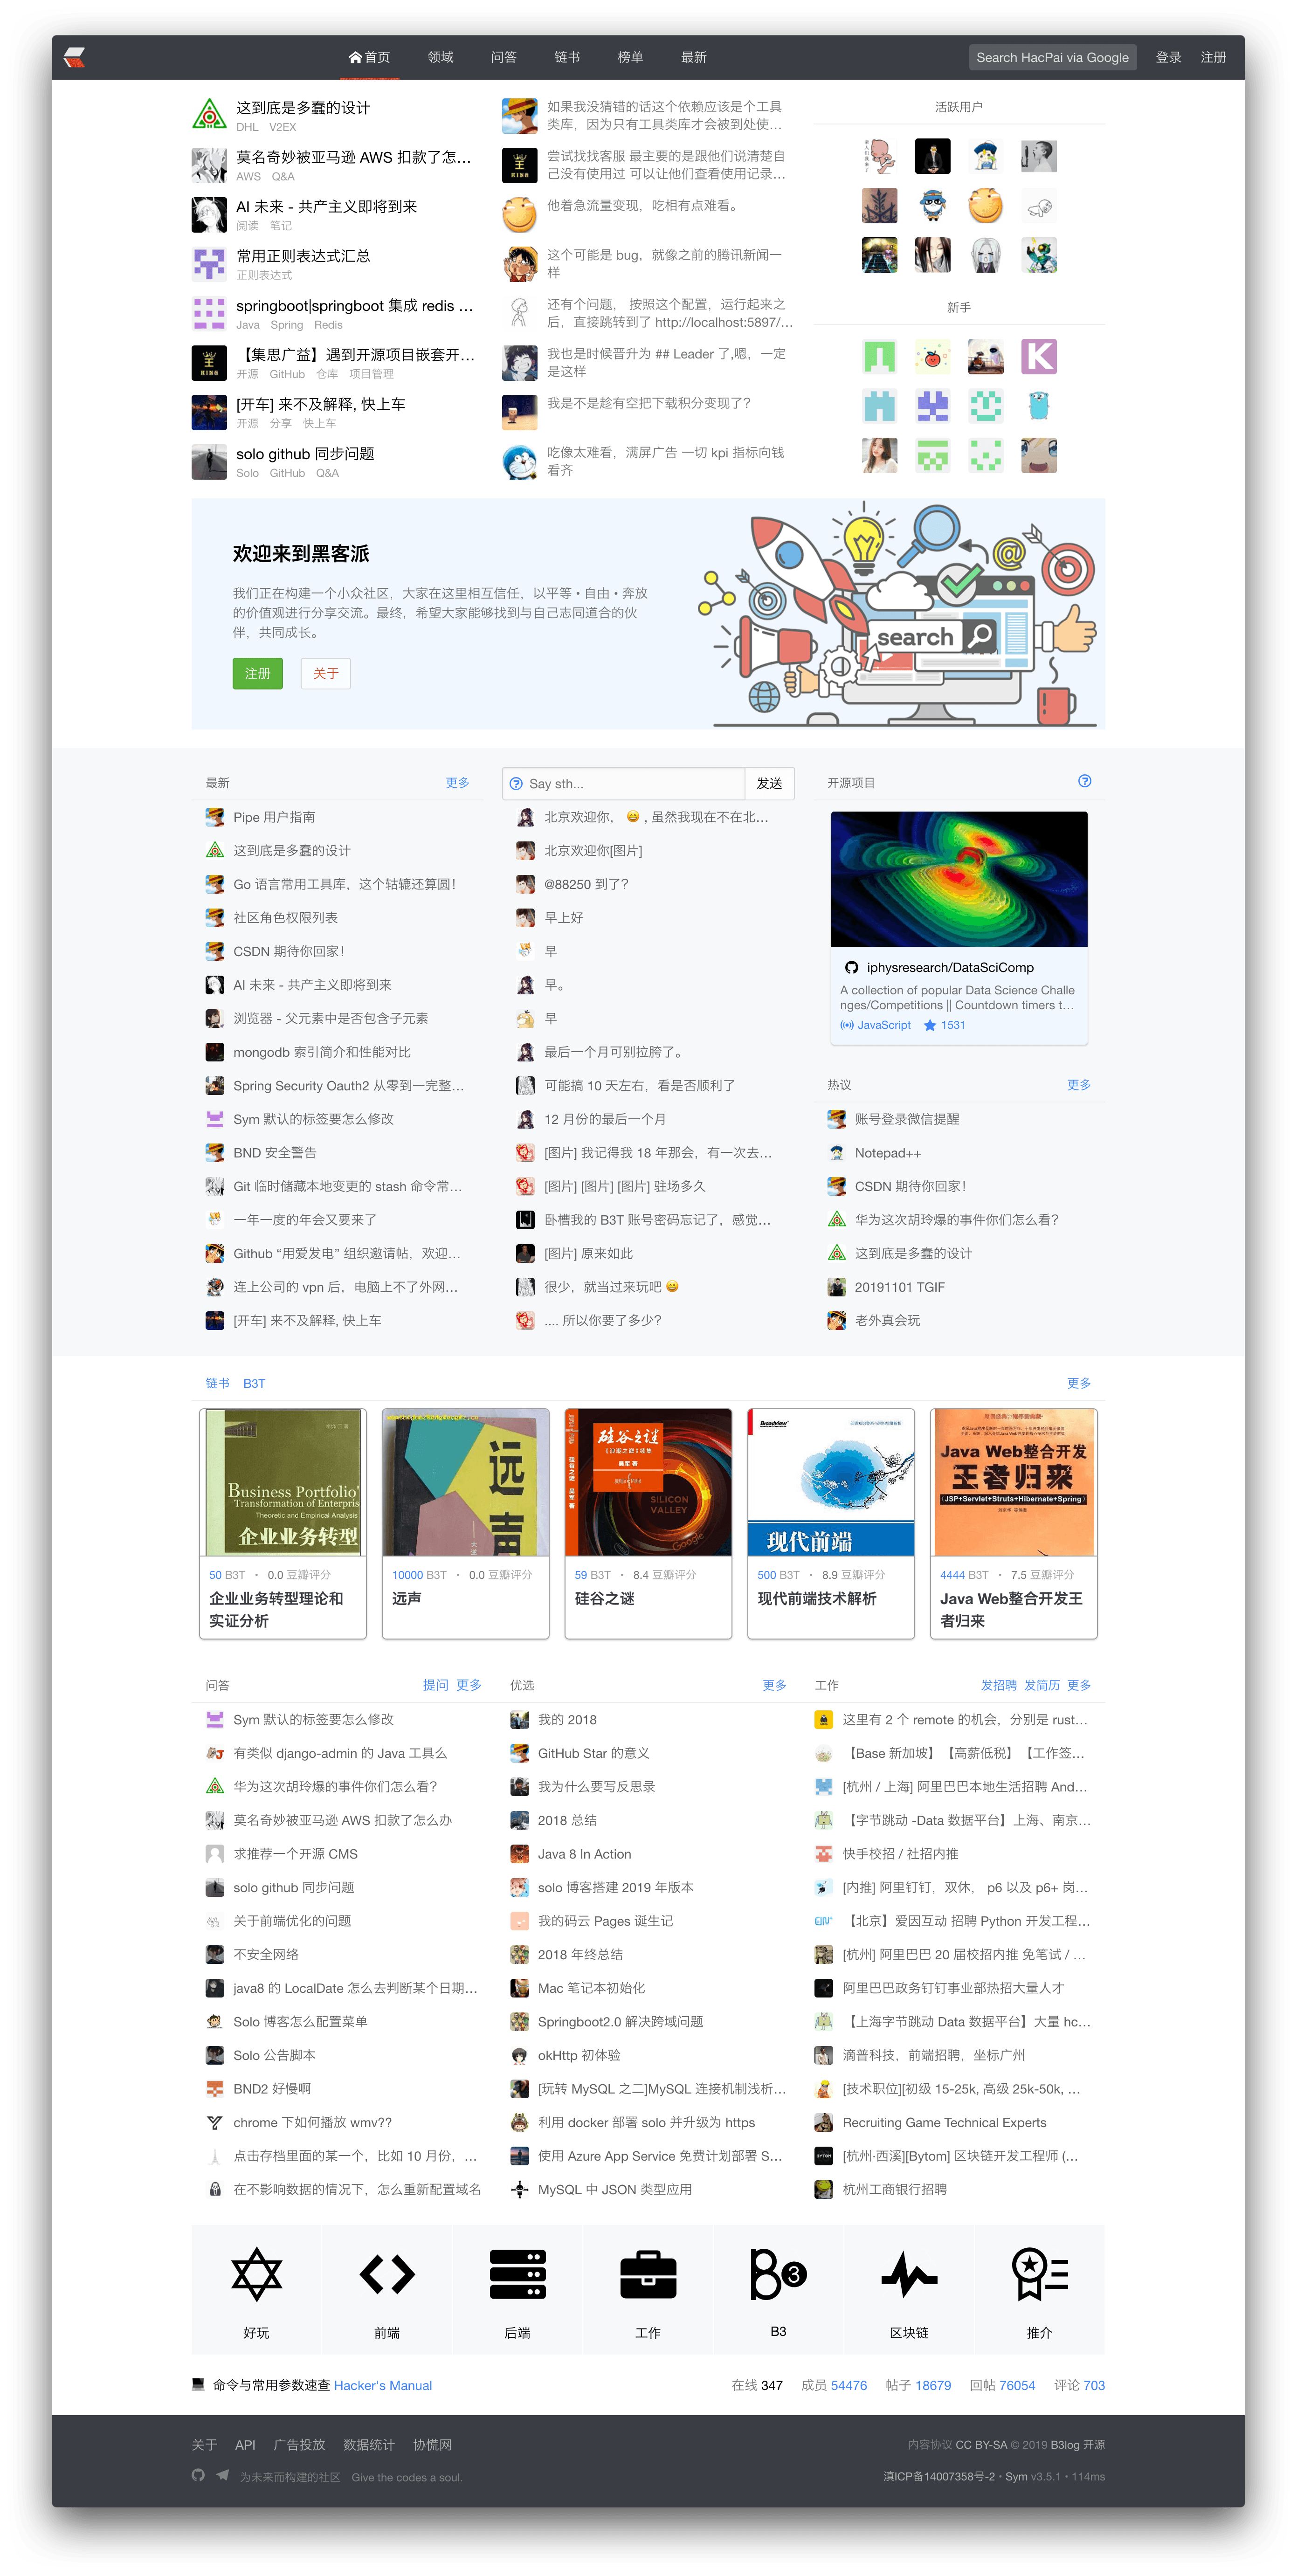Viewport: 1297px width, 2576px height.
Task: Open the 好玩 star icon category
Action: (x=256, y=2289)
